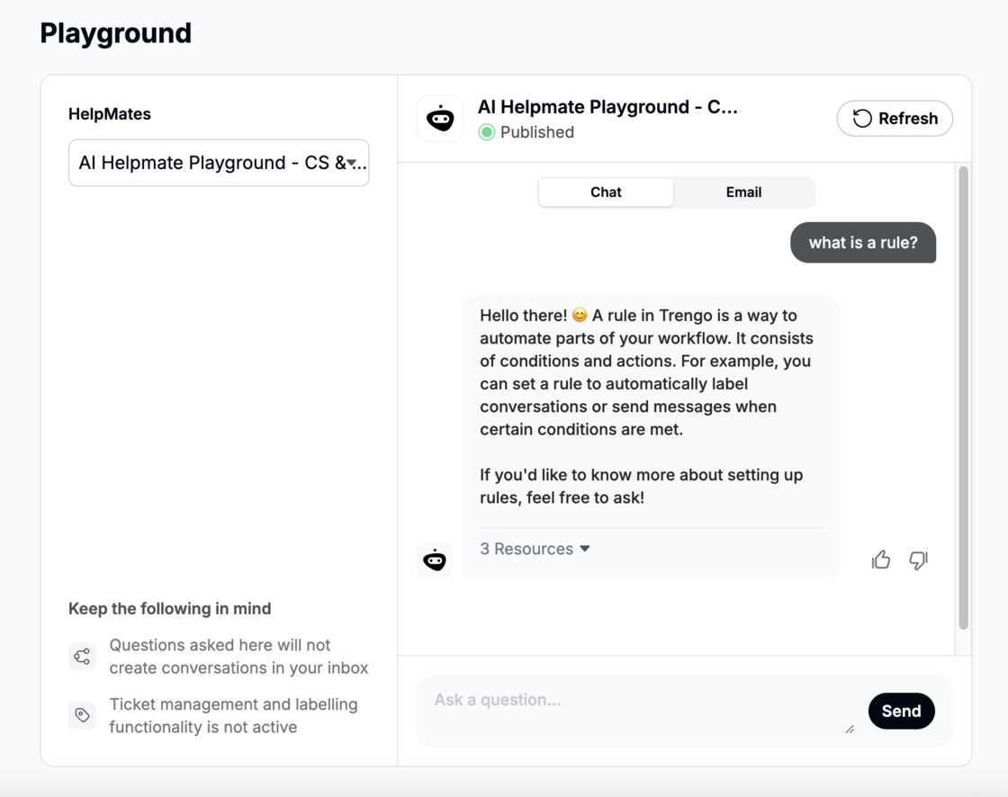Open the HelpMates selection dropdown
The width and height of the screenshot is (1008, 797).
[219, 163]
